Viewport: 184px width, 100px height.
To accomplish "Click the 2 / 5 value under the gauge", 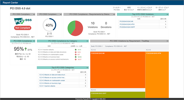I will click(49, 34).
